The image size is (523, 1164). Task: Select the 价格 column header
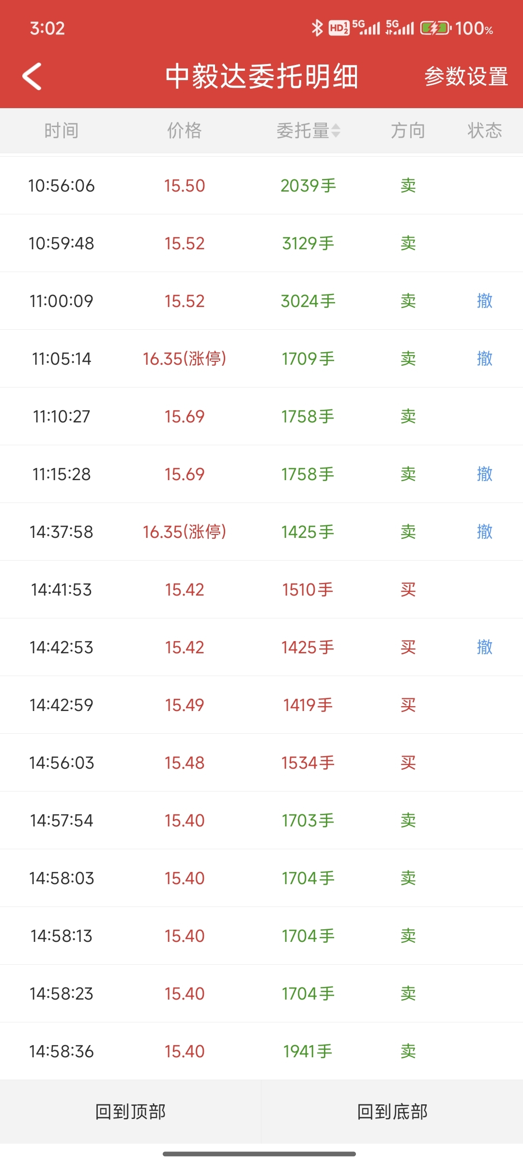point(185,130)
